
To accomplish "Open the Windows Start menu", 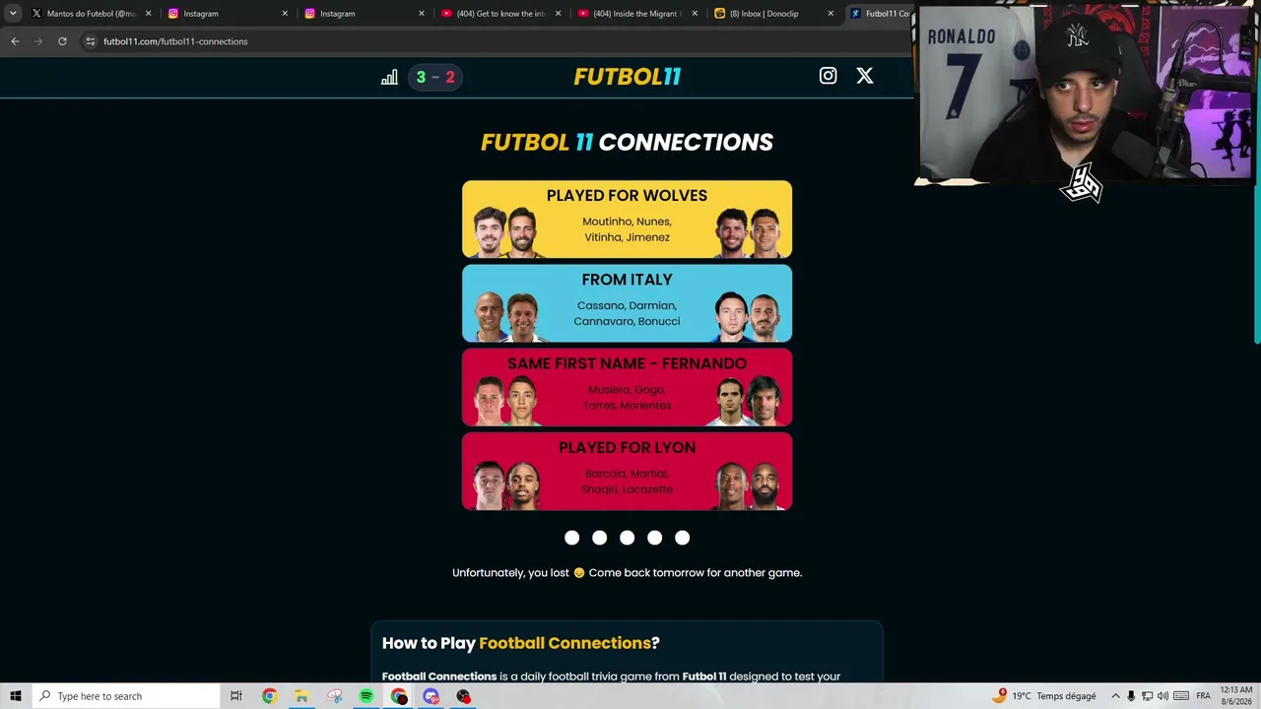I will (15, 696).
